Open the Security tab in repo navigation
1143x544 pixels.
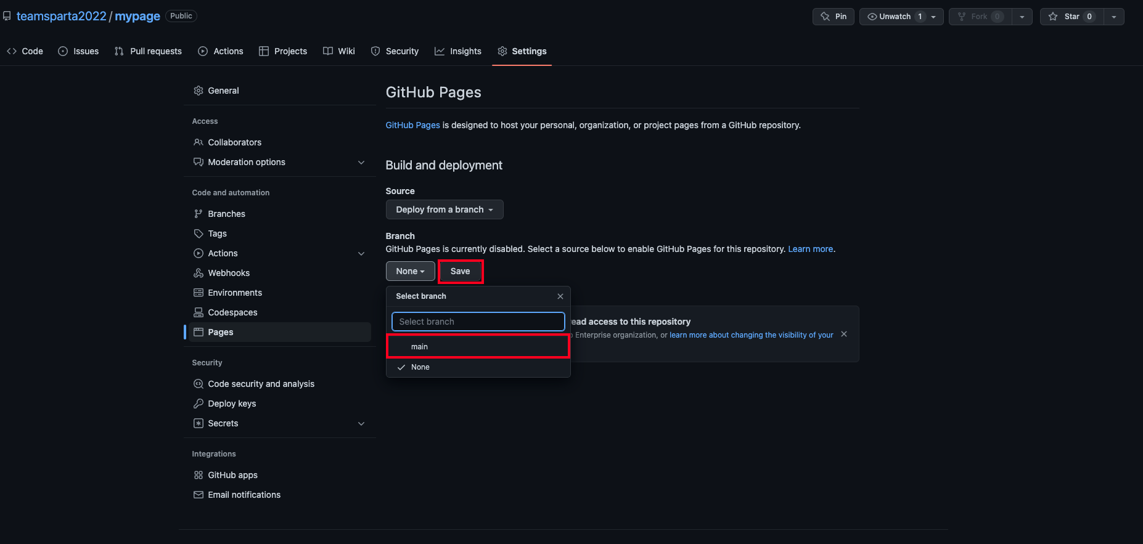coord(395,51)
